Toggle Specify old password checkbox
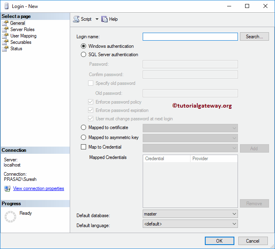Screen dimensions: 275x249 [91, 83]
